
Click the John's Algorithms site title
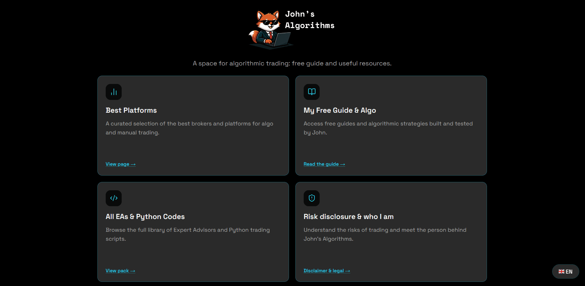pyautogui.click(x=310, y=19)
